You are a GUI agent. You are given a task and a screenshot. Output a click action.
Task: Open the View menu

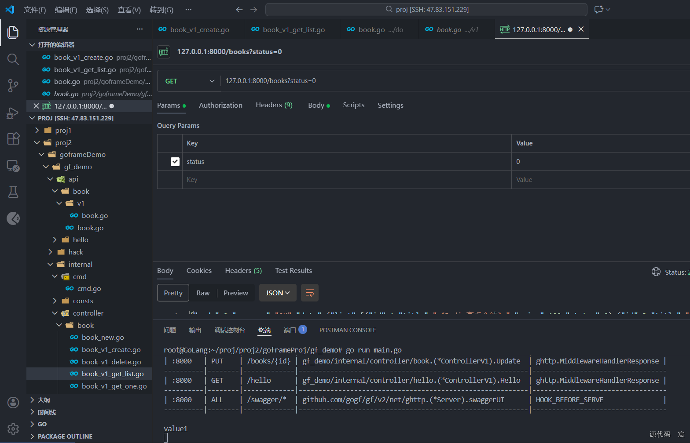pos(129,10)
